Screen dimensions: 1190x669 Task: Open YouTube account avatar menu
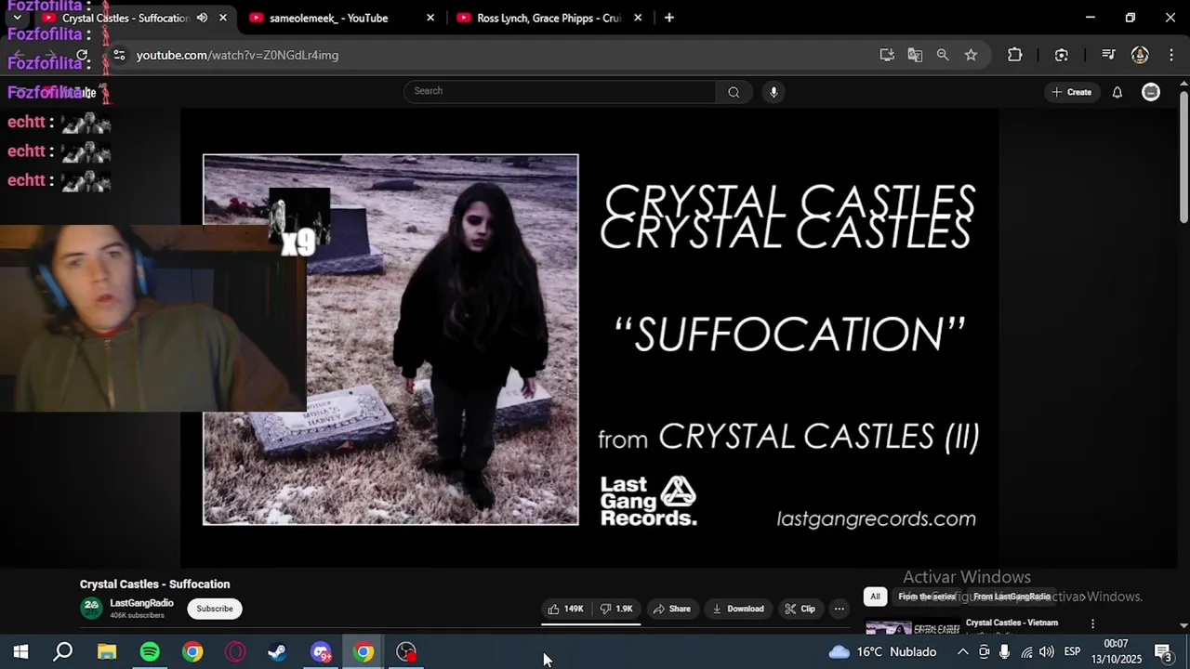1151,92
